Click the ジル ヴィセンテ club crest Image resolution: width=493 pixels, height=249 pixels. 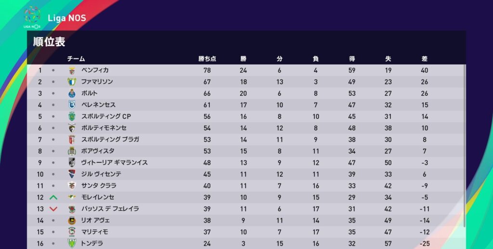[x=72, y=174]
